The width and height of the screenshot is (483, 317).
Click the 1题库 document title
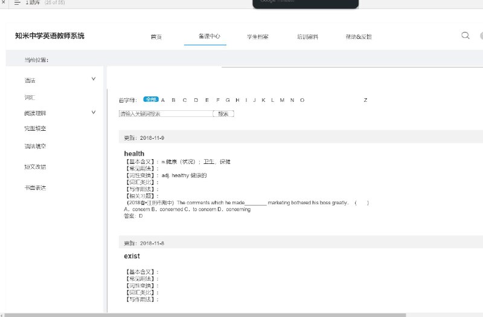pyautogui.click(x=33, y=2)
